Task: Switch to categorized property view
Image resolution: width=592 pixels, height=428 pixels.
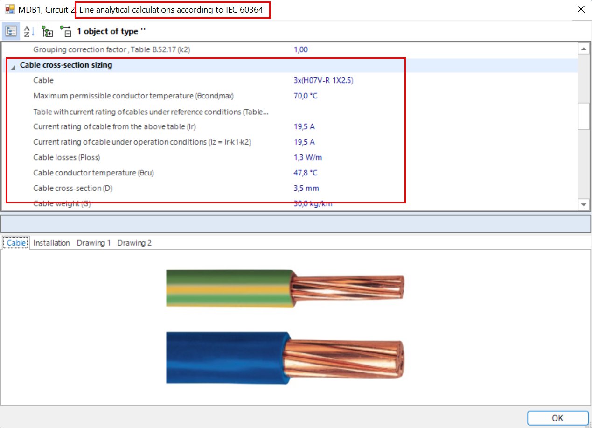Action: 11,32
